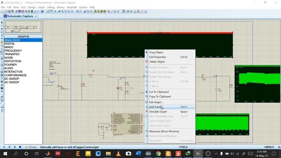Create a new design with toolbar icon
The width and height of the screenshot is (281, 158).
point(3,11)
